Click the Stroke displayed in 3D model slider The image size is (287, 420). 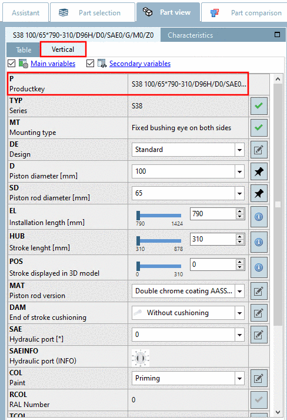[x=159, y=266]
